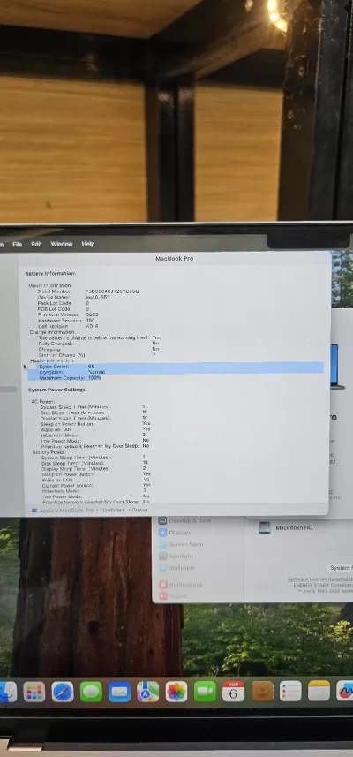The height and width of the screenshot is (757, 353).
Task: Click the Sound settings icon
Action: tap(163, 596)
